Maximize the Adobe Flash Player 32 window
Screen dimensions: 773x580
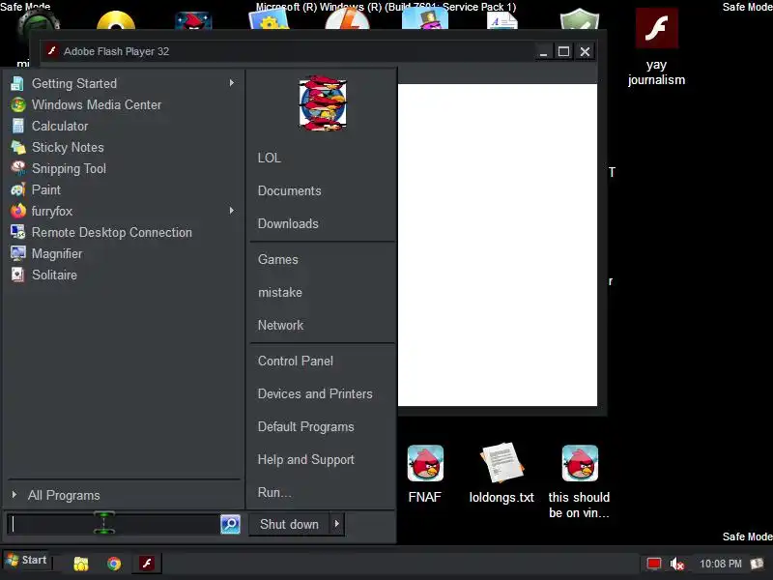tap(564, 51)
